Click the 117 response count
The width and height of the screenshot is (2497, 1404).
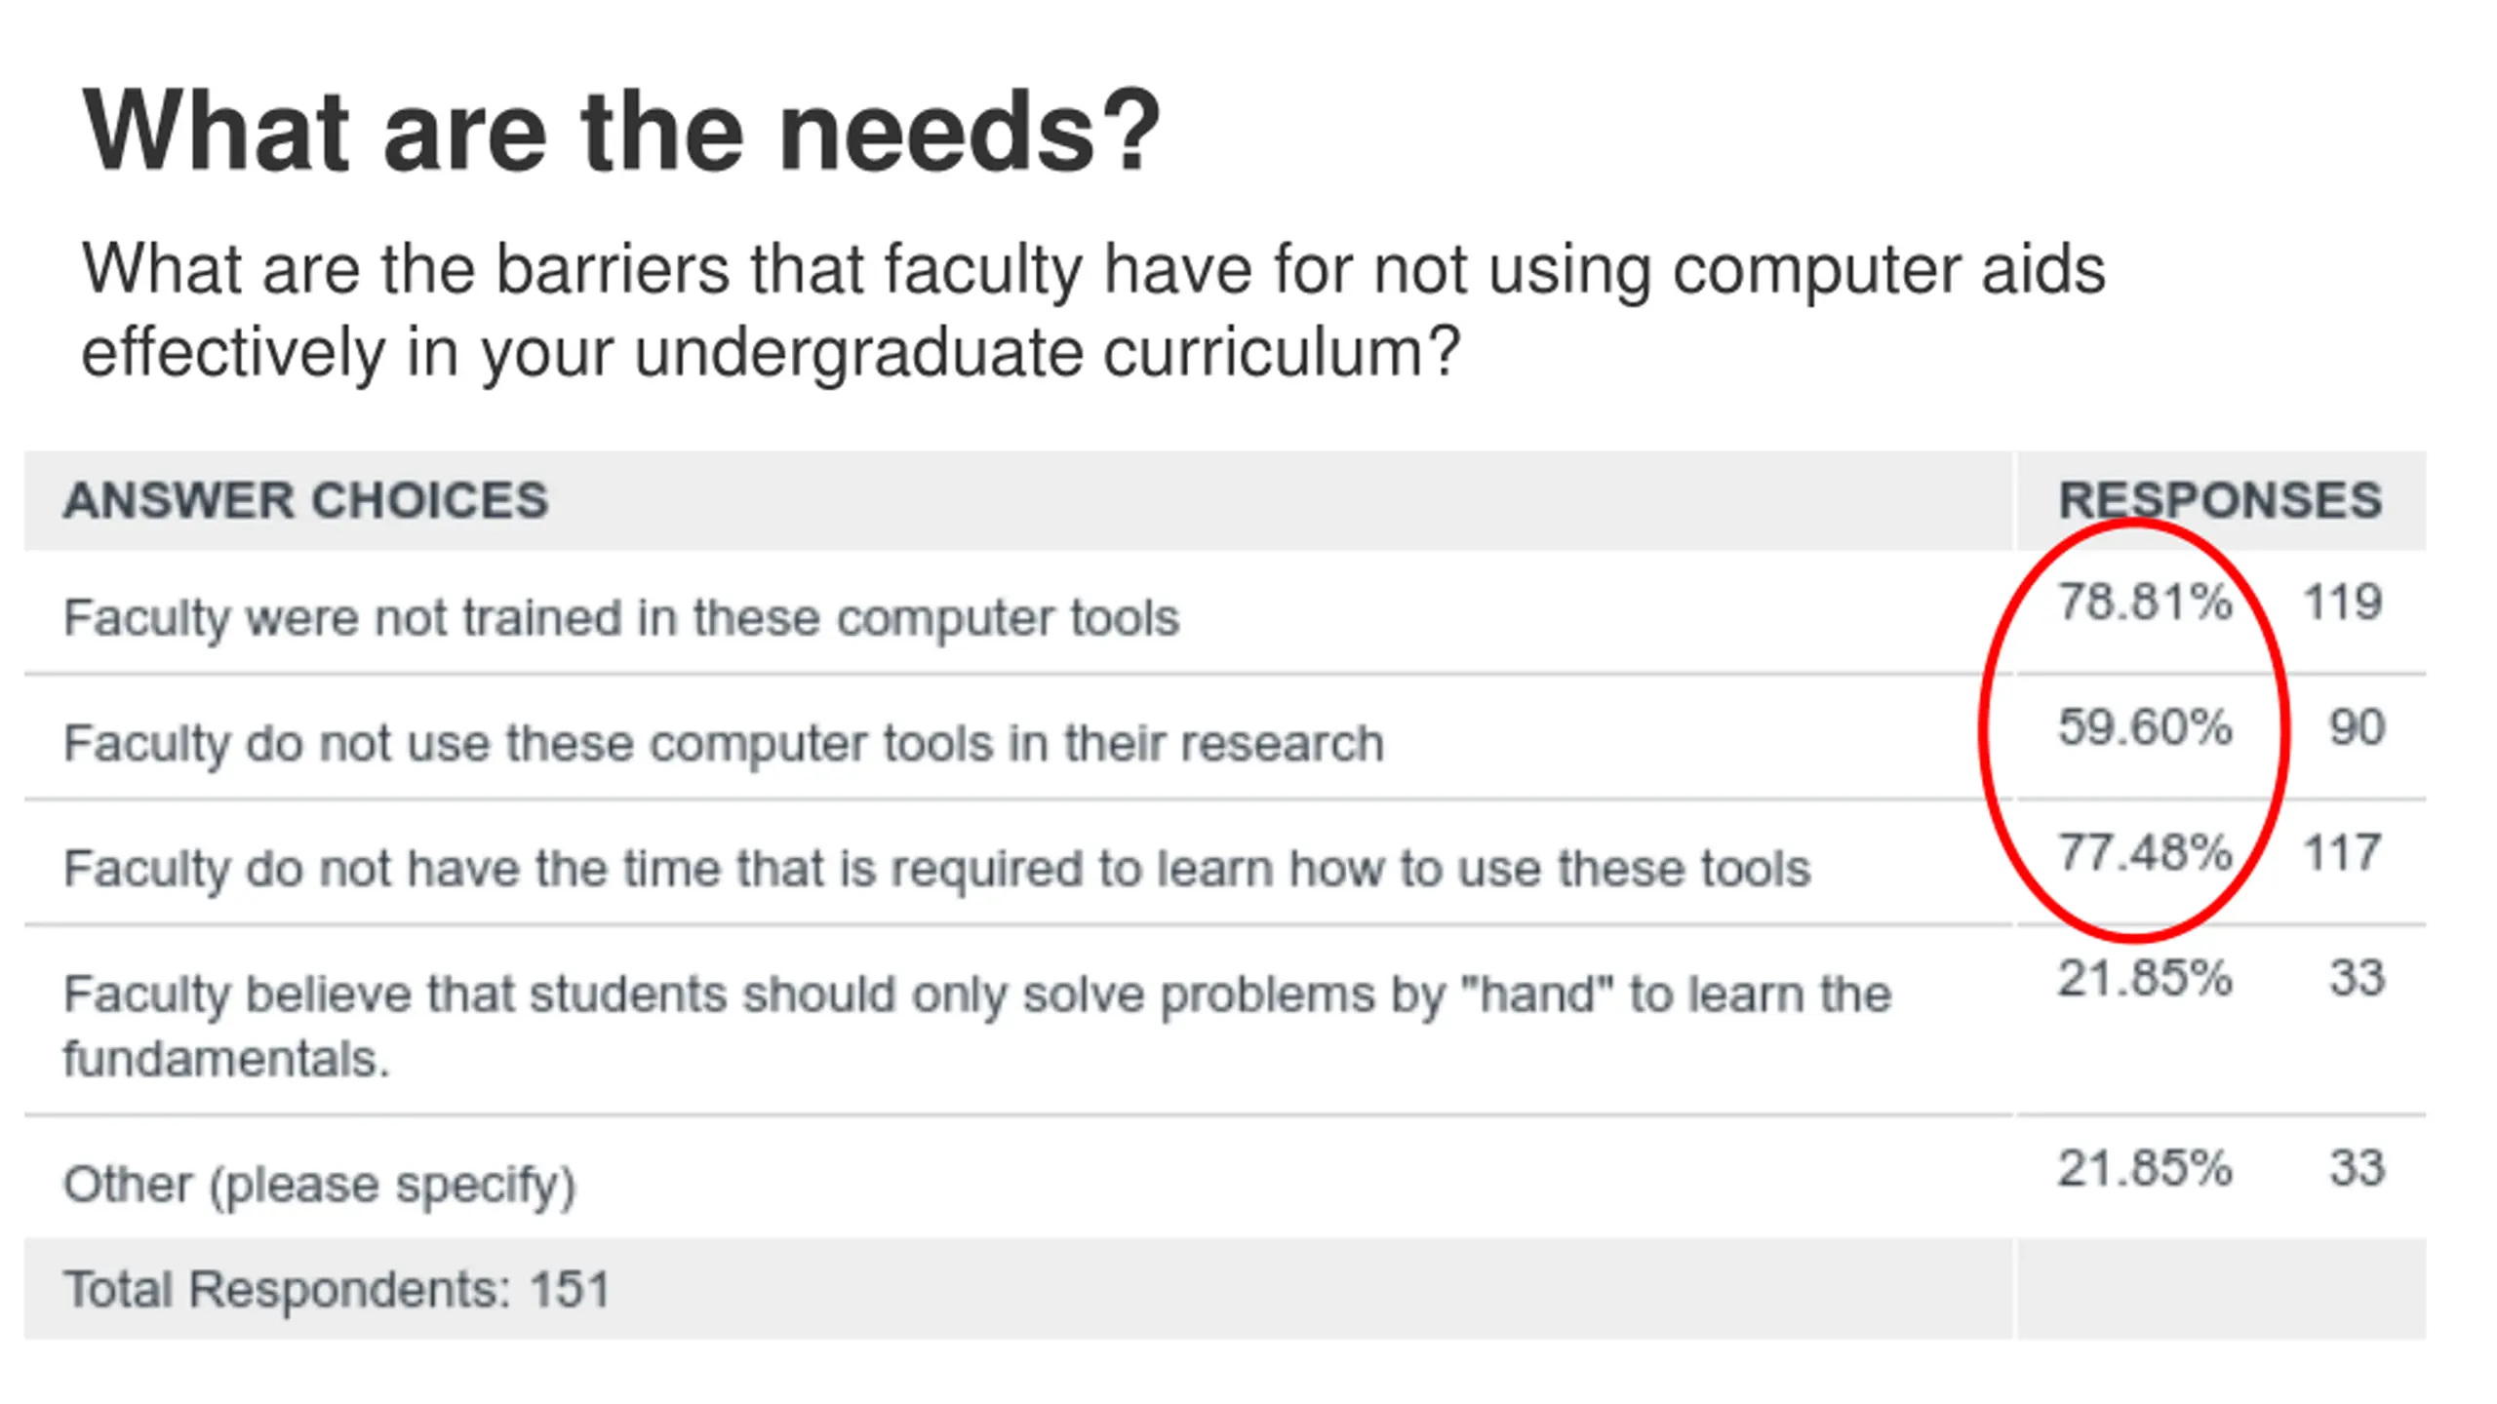pos(2343,852)
